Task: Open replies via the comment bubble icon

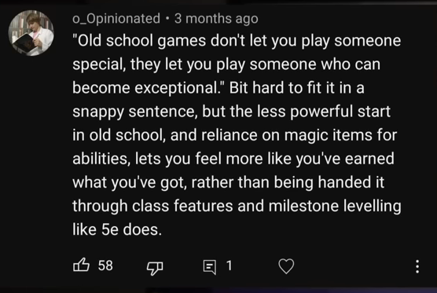Action: pos(210,267)
